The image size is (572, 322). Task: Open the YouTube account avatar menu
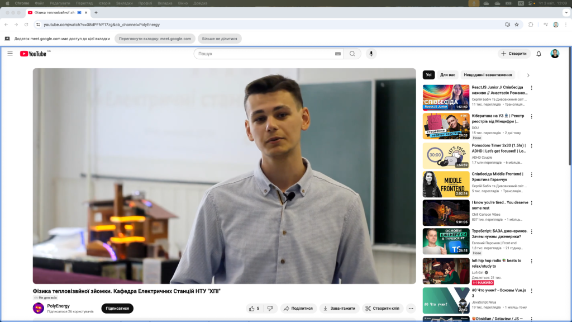(555, 54)
